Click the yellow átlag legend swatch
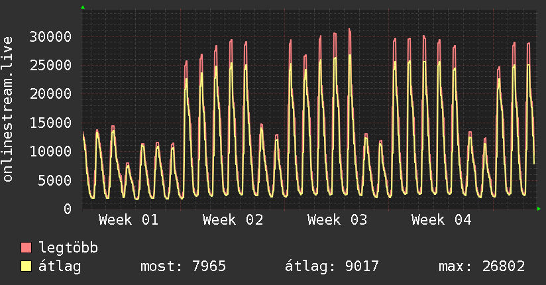Image resolution: width=546 pixels, height=285 pixels. click(27, 266)
